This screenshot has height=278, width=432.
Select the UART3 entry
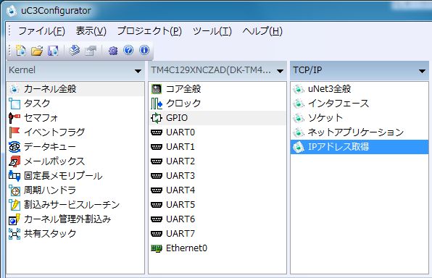click(217, 176)
